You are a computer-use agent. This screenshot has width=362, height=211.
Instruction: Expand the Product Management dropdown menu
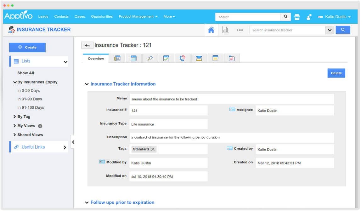[138, 17]
